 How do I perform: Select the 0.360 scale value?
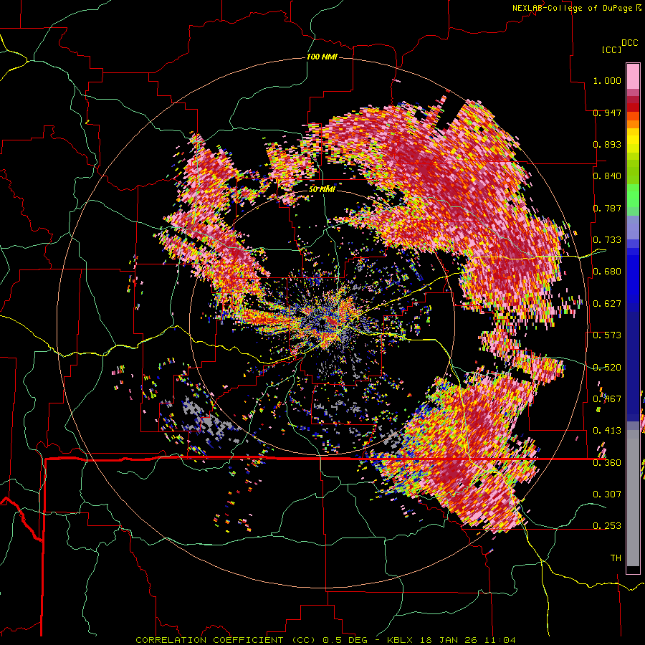tap(607, 462)
